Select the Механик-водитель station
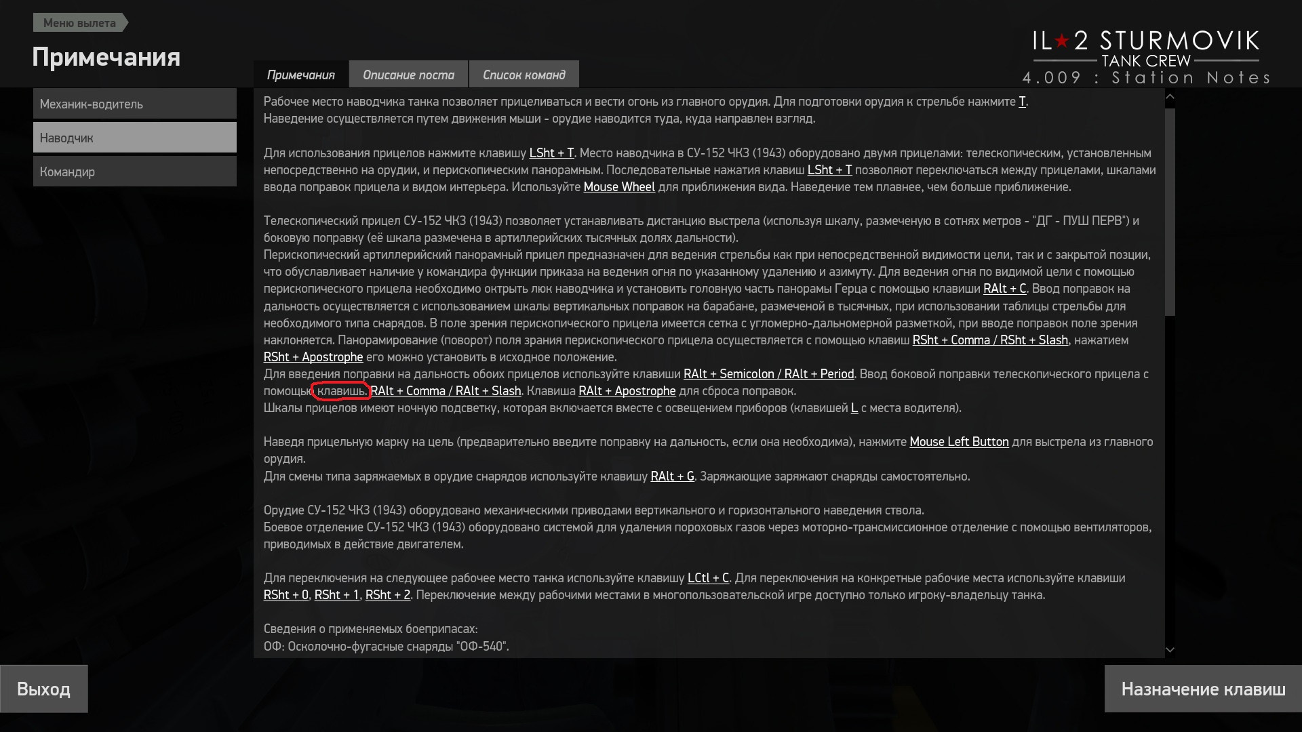This screenshot has width=1302, height=732. pos(135,104)
